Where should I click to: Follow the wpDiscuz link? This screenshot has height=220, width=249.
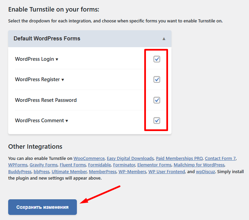pyautogui.click(x=205, y=172)
